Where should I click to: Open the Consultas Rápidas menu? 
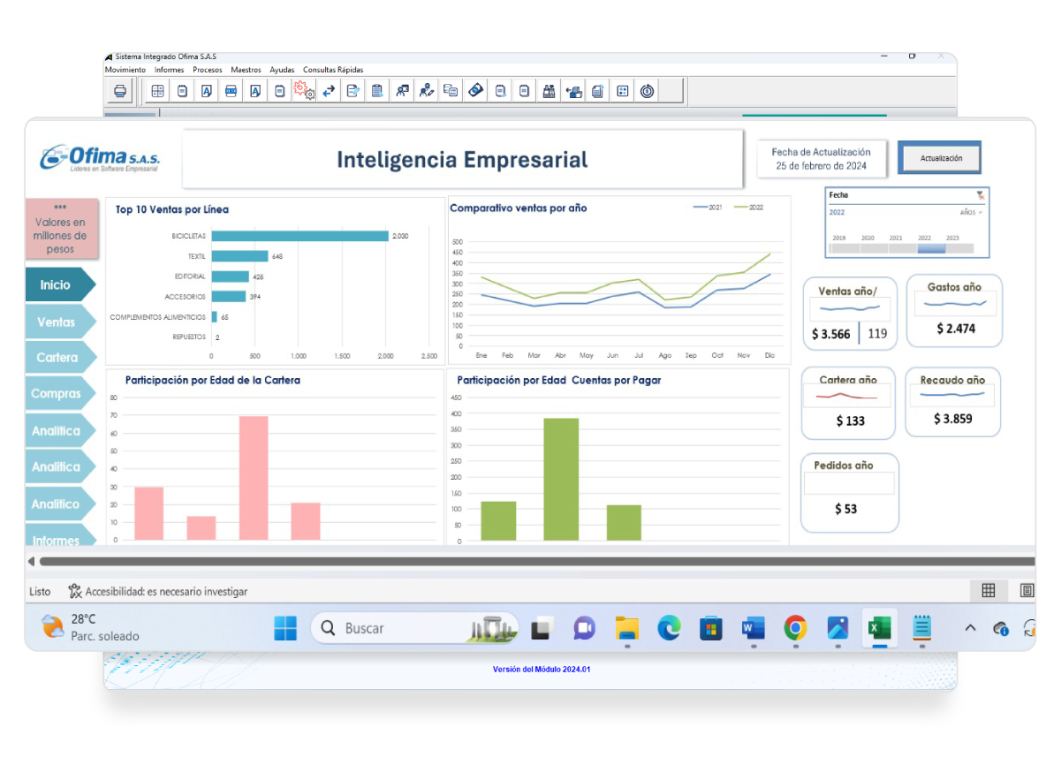point(333,70)
